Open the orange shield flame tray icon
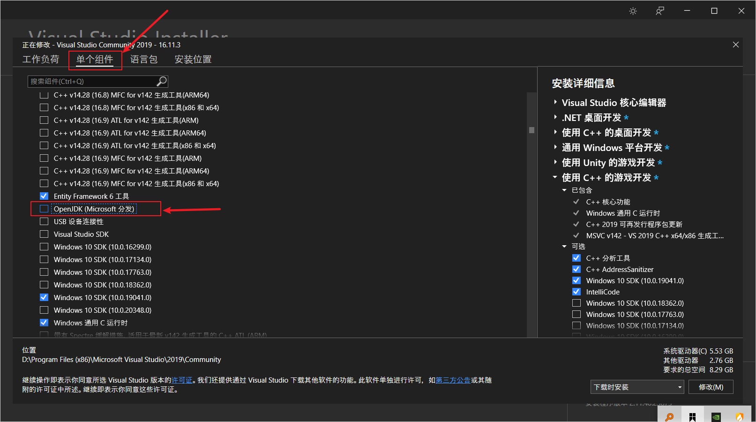Screen dimensions: 756x422 coord(739,416)
